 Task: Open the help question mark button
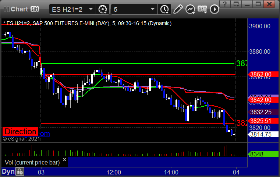[x=225, y=4]
